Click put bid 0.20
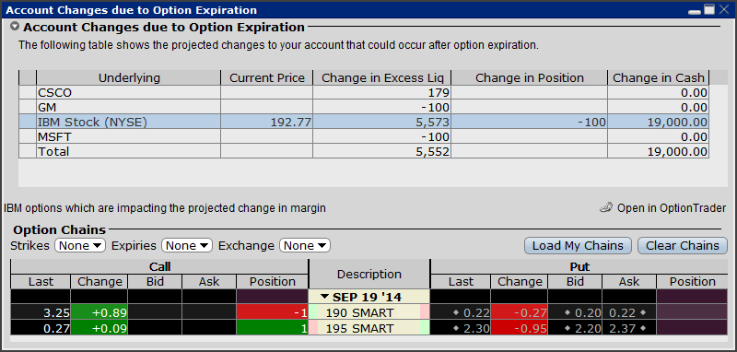 click(x=575, y=312)
